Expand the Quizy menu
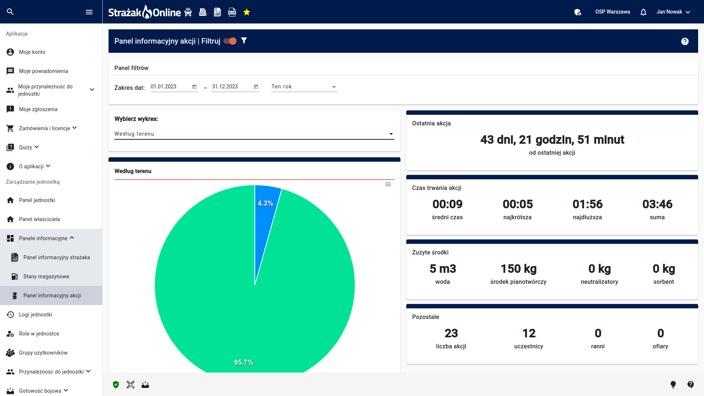The image size is (704, 396). [51, 147]
